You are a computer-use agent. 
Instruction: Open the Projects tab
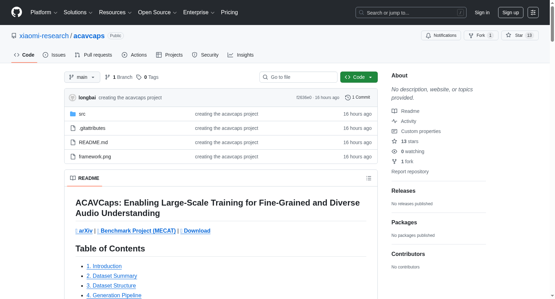169,55
